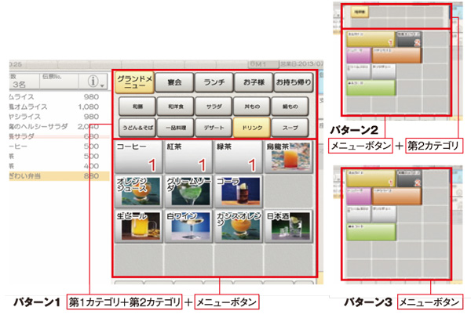
Task: Select the 鍋もの sub-category
Action: pyautogui.click(x=290, y=106)
